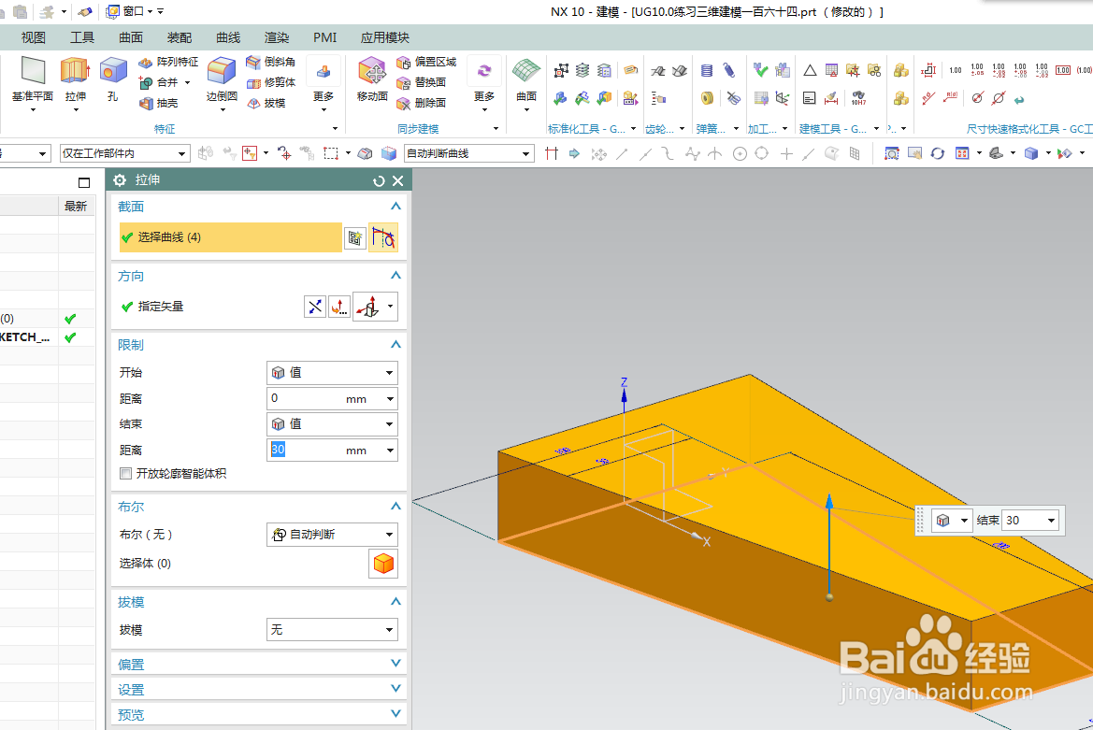Click the Offset Region (偏置区域) tool
The width and height of the screenshot is (1093, 730).
[x=426, y=62]
